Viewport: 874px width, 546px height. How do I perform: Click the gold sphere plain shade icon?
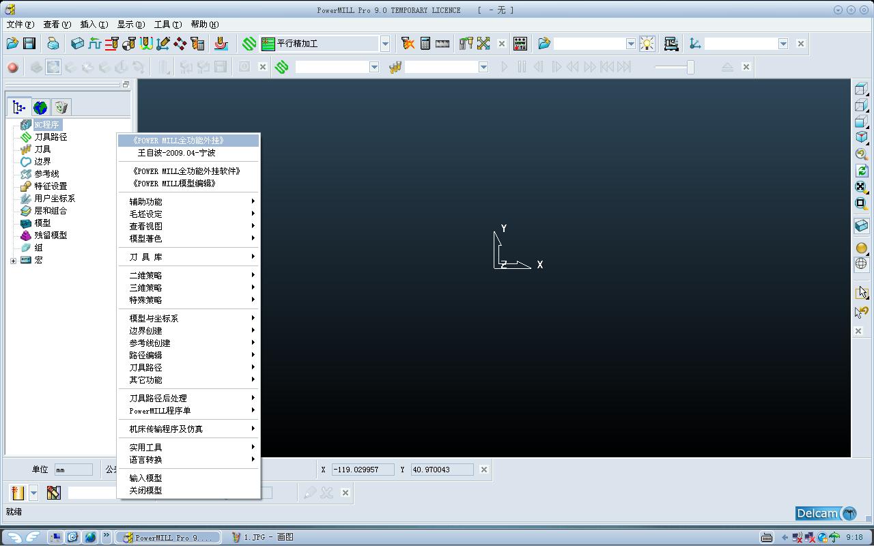click(x=861, y=248)
